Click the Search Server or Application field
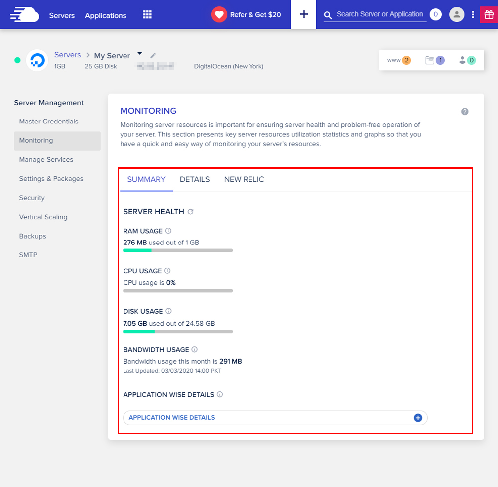Viewport: 498px width, 487px height. (x=375, y=14)
